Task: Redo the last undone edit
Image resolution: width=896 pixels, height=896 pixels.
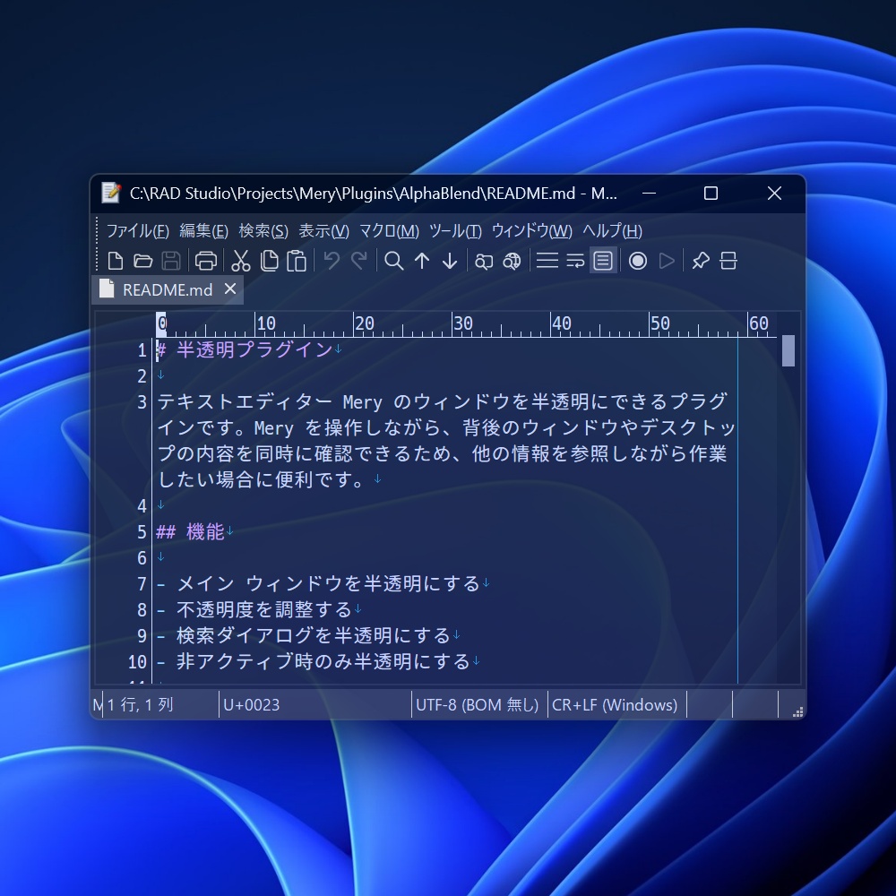Action: pos(359,261)
